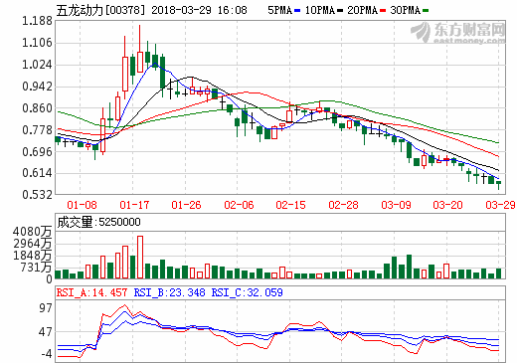
Task: Click the 10PMA legend label
Action: click(320, 10)
